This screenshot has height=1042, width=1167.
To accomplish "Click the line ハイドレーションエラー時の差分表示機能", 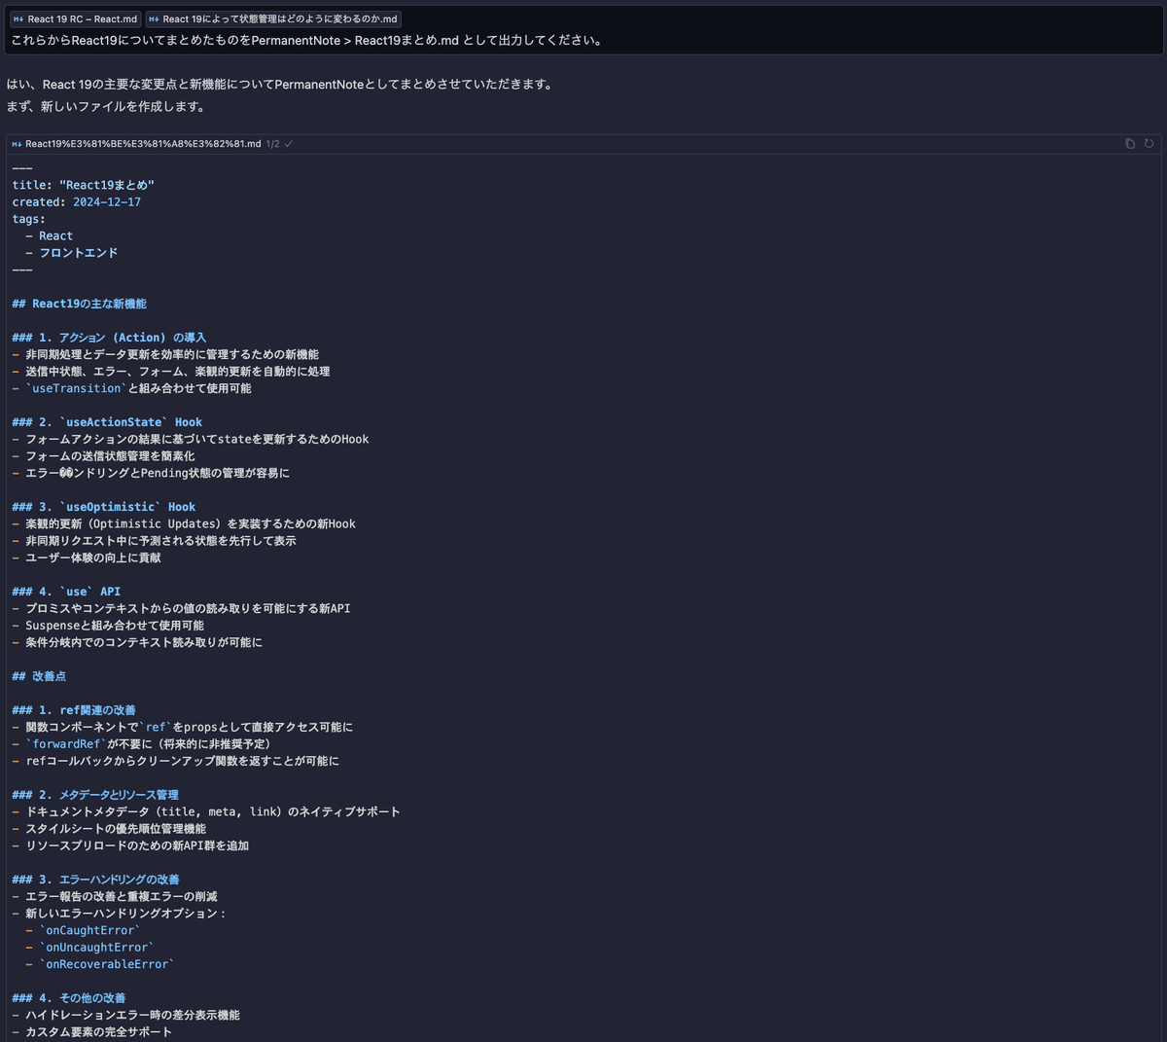I will 132,1015.
